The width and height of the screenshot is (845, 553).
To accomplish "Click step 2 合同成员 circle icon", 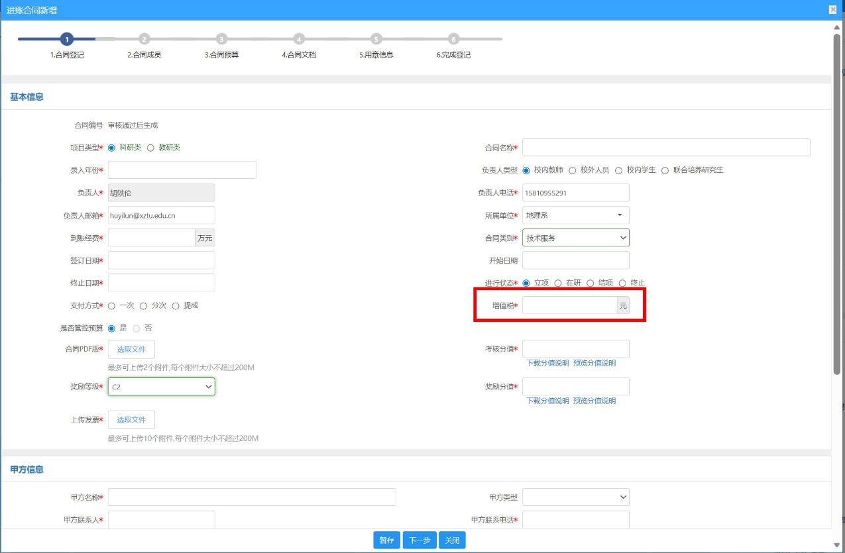I will point(144,39).
